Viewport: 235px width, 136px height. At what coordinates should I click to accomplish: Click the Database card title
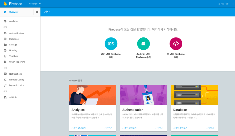[x=180, y=110]
